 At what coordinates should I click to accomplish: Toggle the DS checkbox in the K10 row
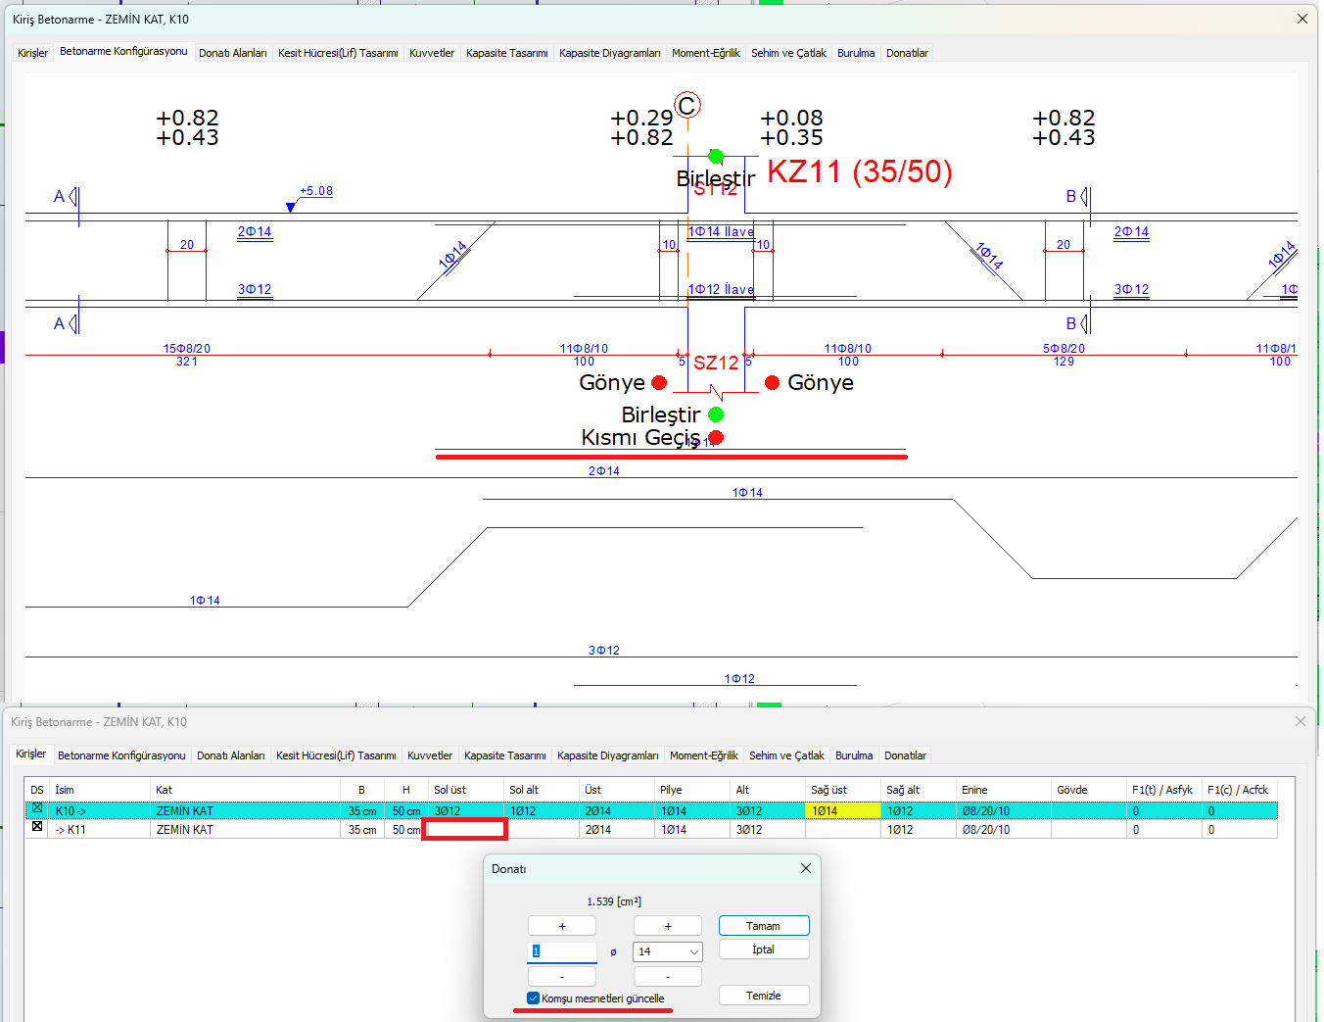pyautogui.click(x=37, y=809)
